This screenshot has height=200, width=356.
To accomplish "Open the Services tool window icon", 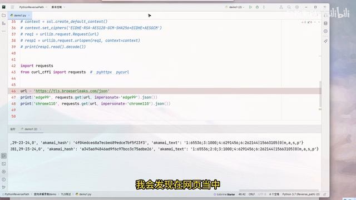I will pyautogui.click(x=4, y=172).
